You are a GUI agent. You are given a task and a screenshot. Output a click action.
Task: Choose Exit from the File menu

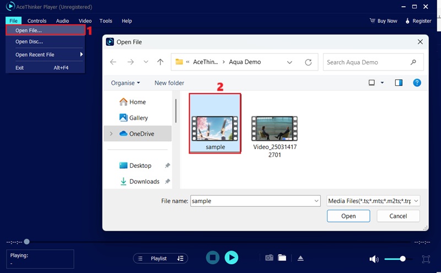[x=45, y=68]
